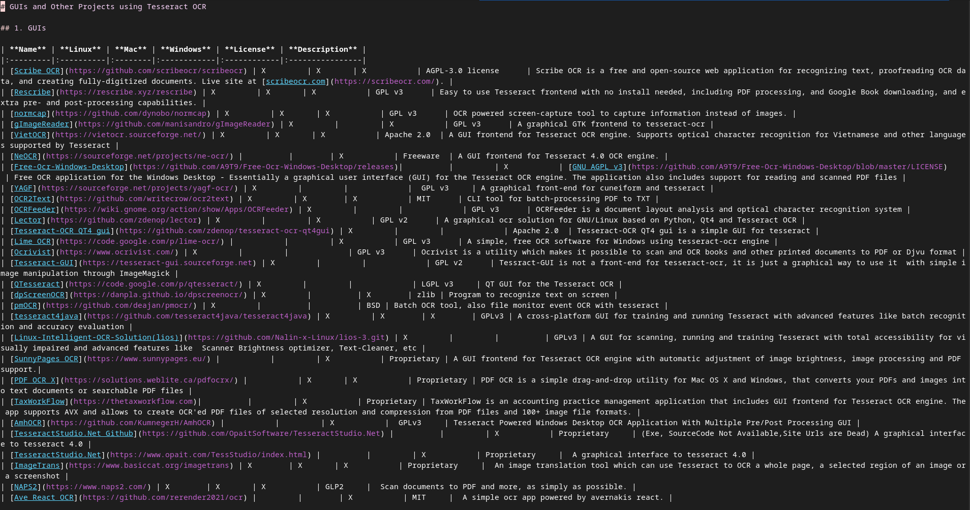Click the https://thetaxworkflow.com URL

point(133,401)
